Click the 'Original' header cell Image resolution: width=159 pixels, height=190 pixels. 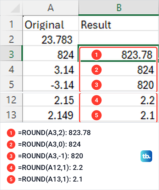[x=51, y=23]
